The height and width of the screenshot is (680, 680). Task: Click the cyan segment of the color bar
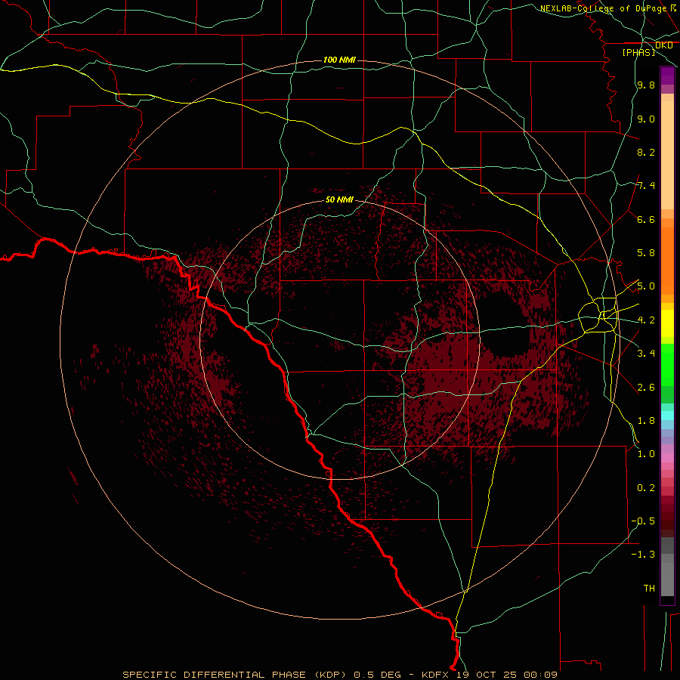click(x=667, y=416)
